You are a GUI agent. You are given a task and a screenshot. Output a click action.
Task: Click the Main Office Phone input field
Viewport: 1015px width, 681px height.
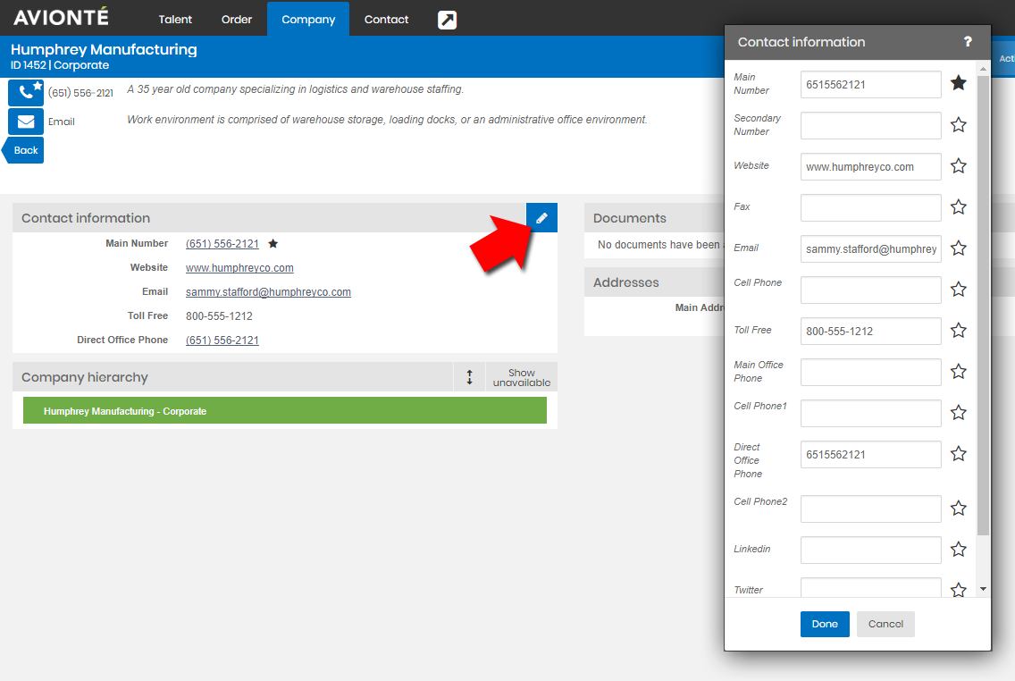click(870, 372)
